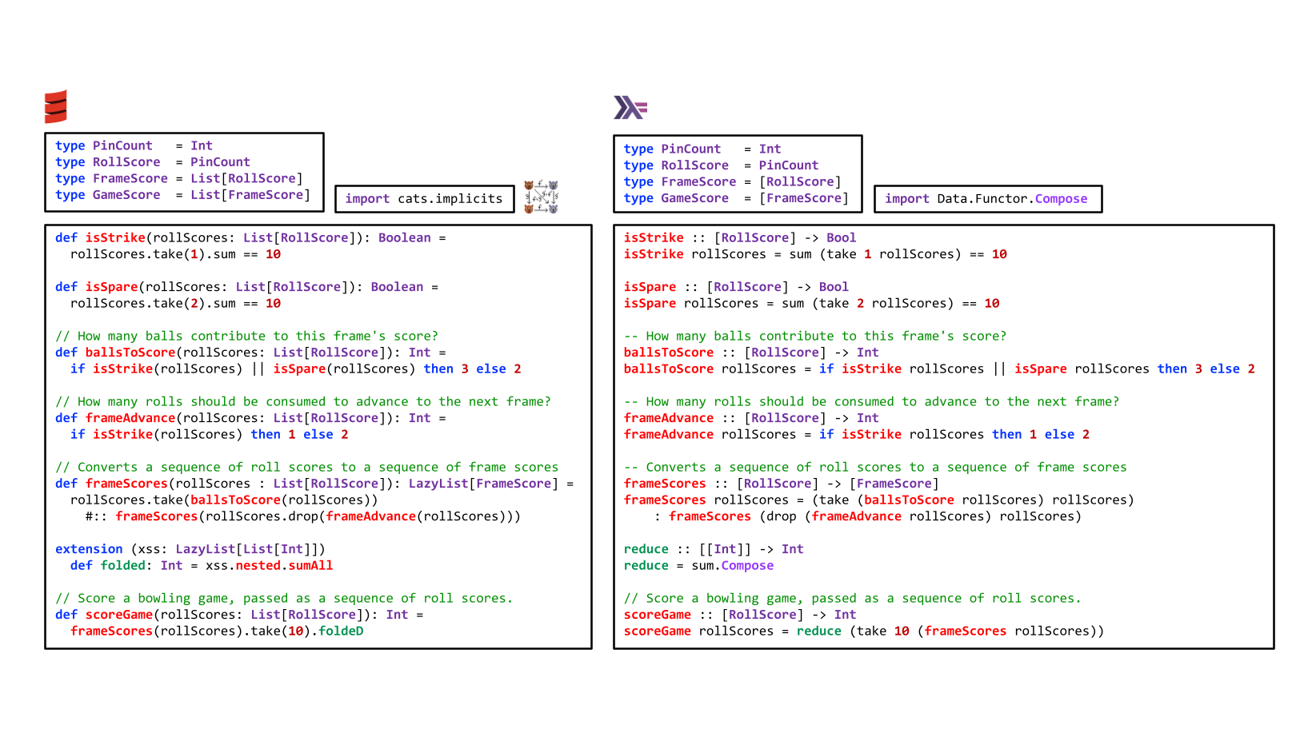Click the purple Haskell logo icon
Screen dimensions: 1312x737
pyautogui.click(x=630, y=107)
